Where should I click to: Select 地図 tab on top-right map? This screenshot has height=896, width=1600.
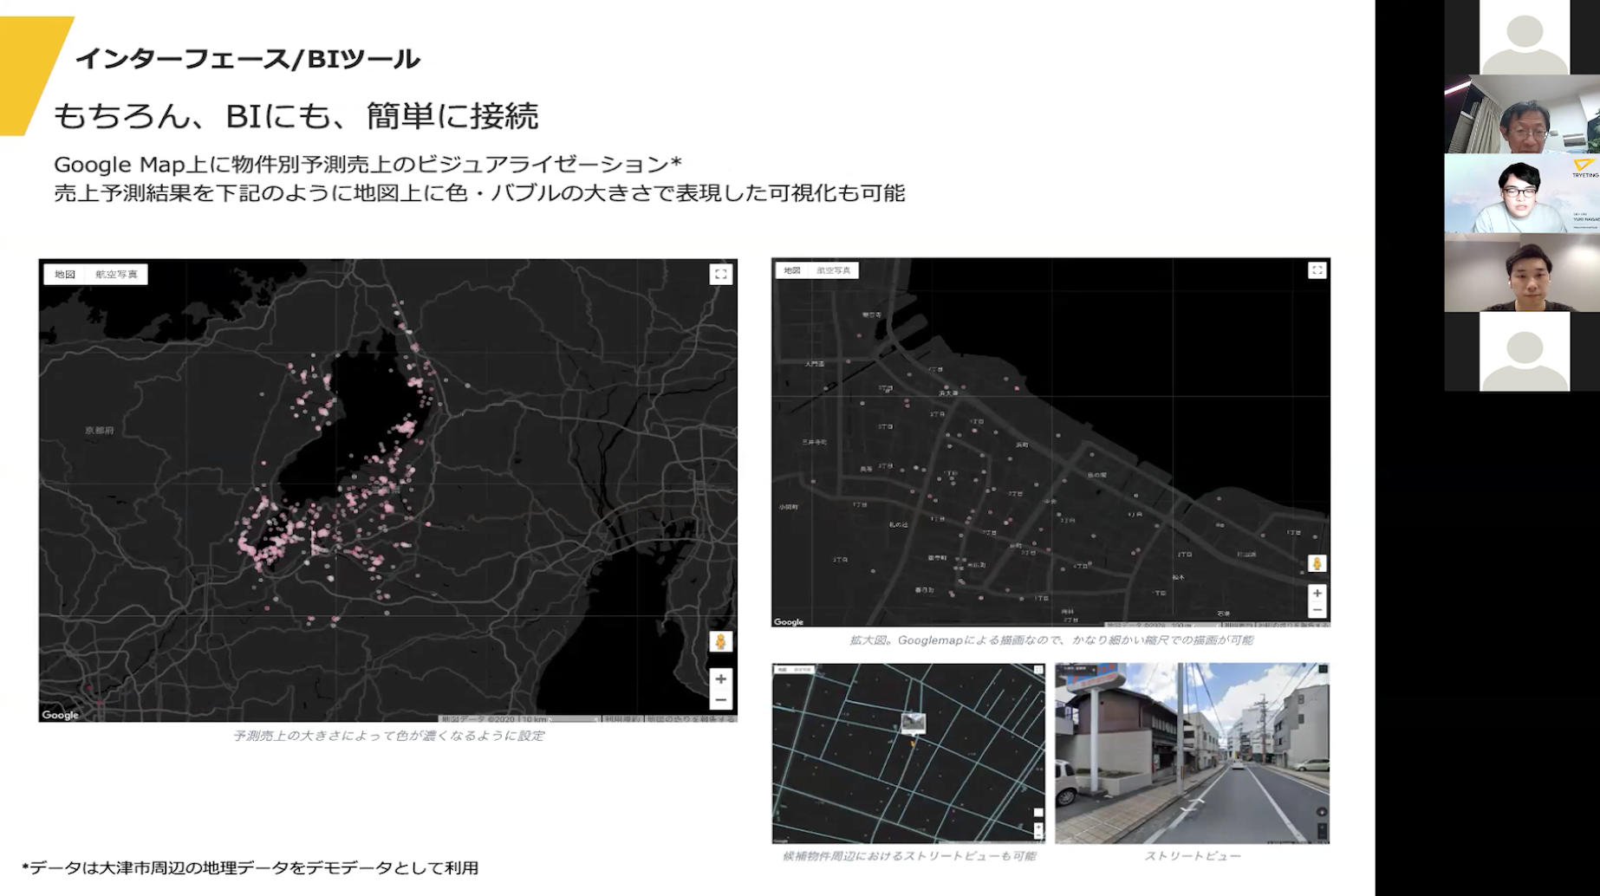(x=792, y=270)
